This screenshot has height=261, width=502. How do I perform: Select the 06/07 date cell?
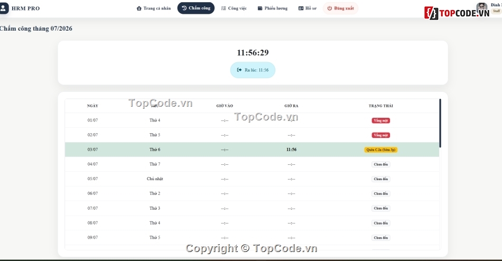pos(92,193)
